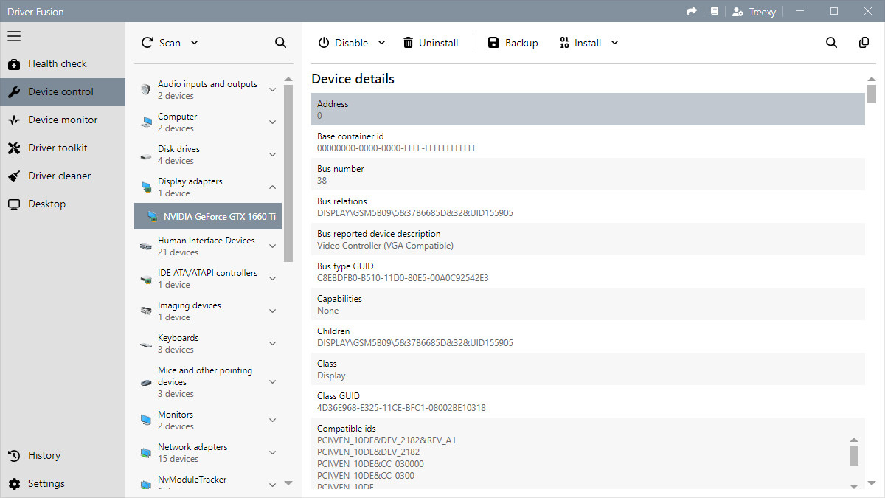Open the Disable dropdown arrow

(x=382, y=43)
